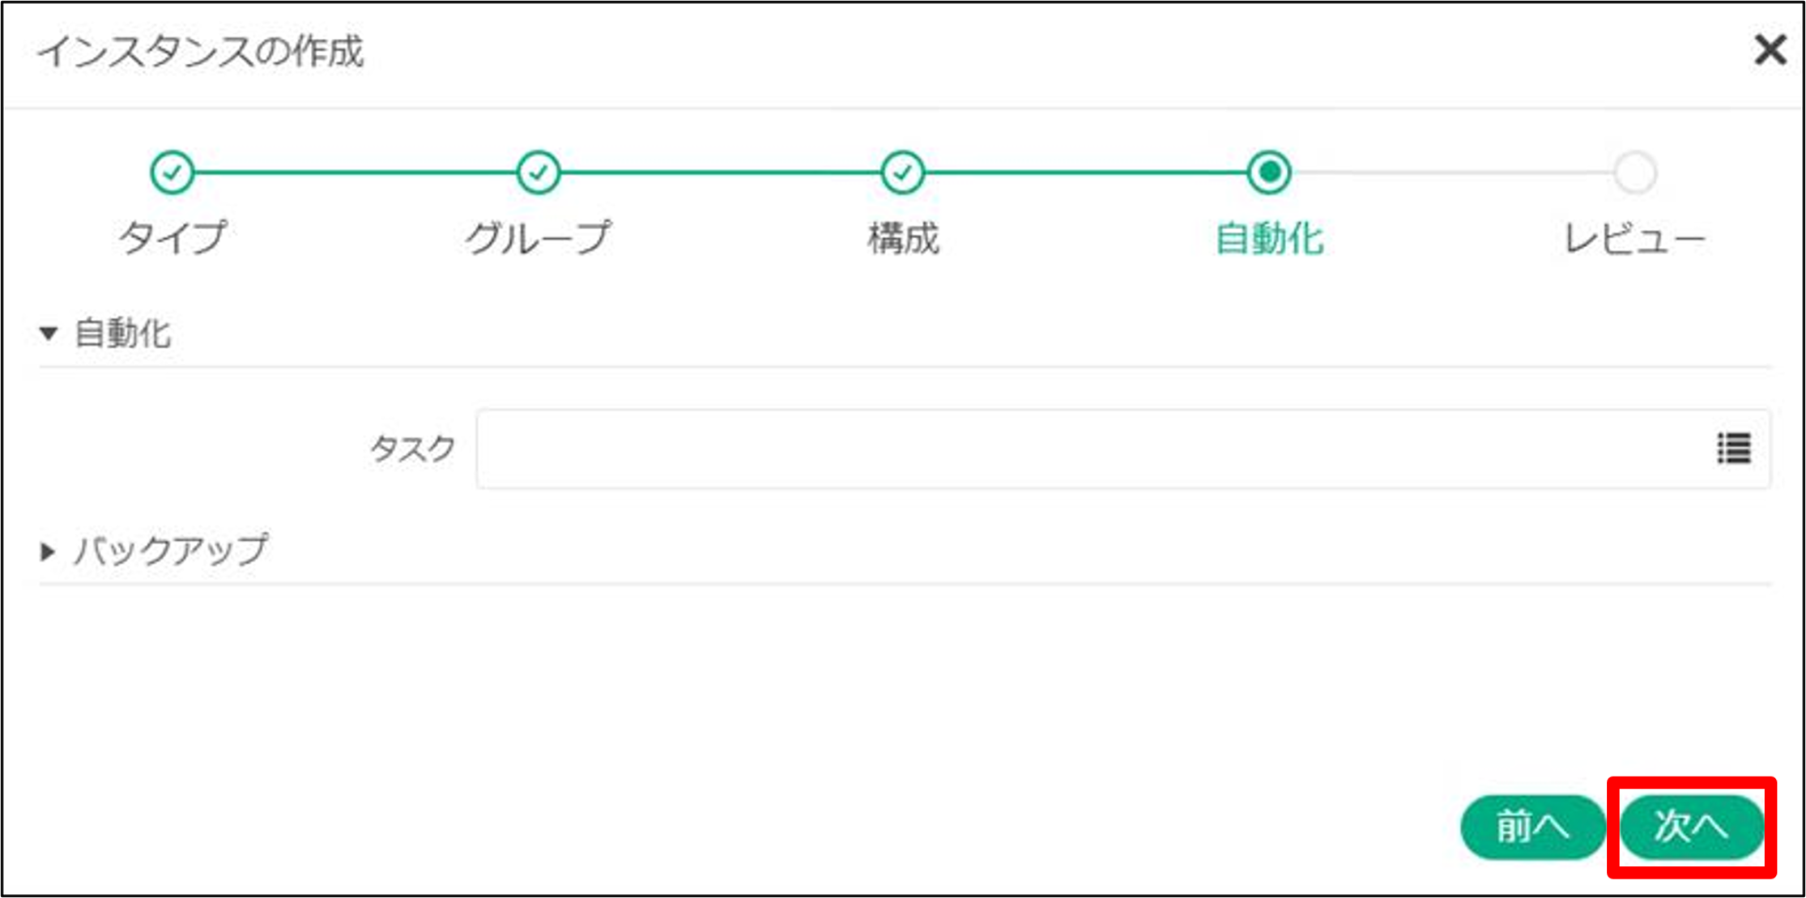
Task: Click the バックアップ heading text
Action: coord(170,551)
